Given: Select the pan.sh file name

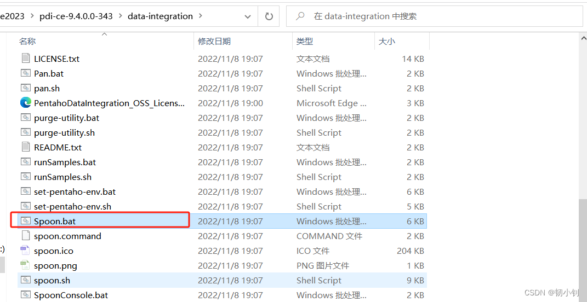Looking at the screenshot, I should (47, 88).
